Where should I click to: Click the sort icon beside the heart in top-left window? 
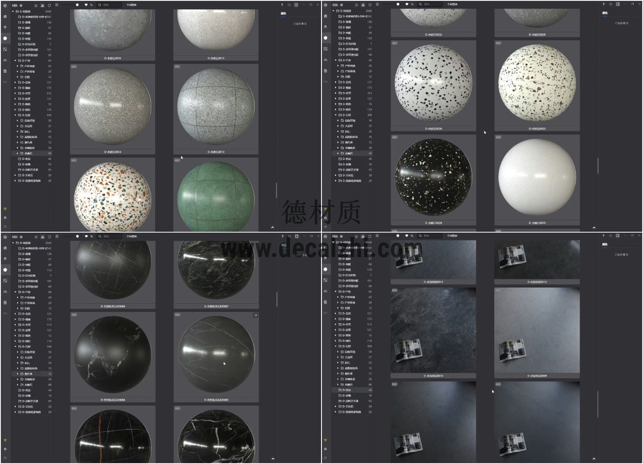[91, 4]
